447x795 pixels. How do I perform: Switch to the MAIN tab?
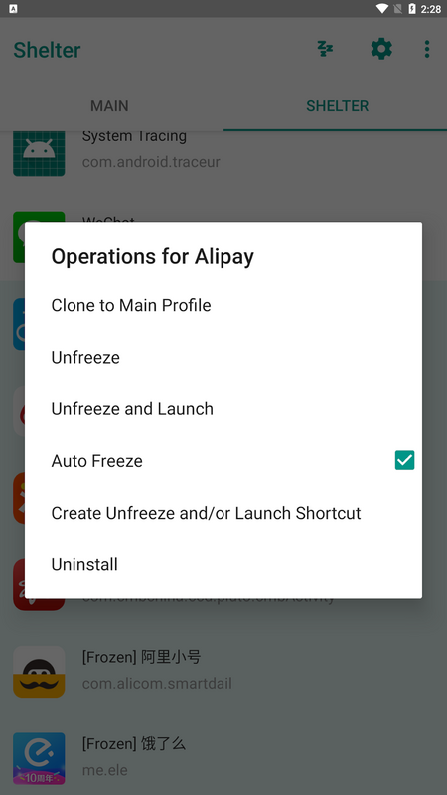109,106
